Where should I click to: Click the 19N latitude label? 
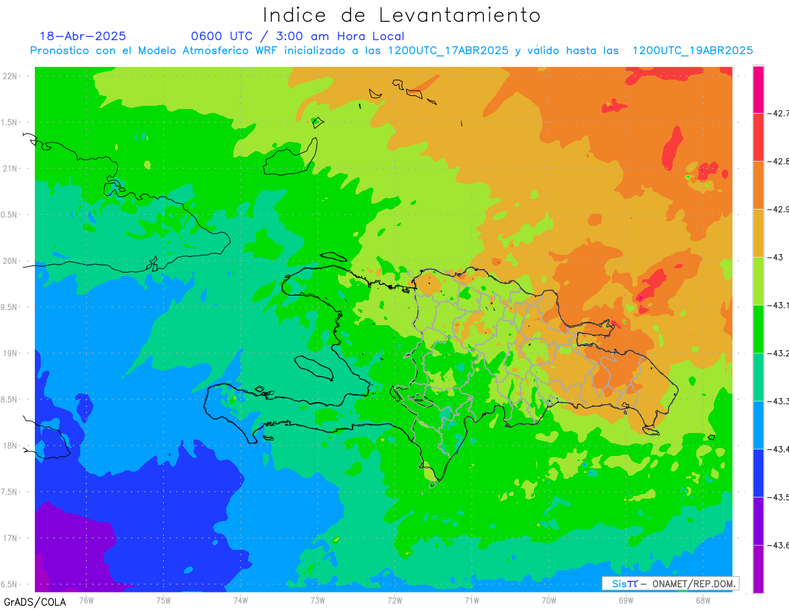click(11, 353)
